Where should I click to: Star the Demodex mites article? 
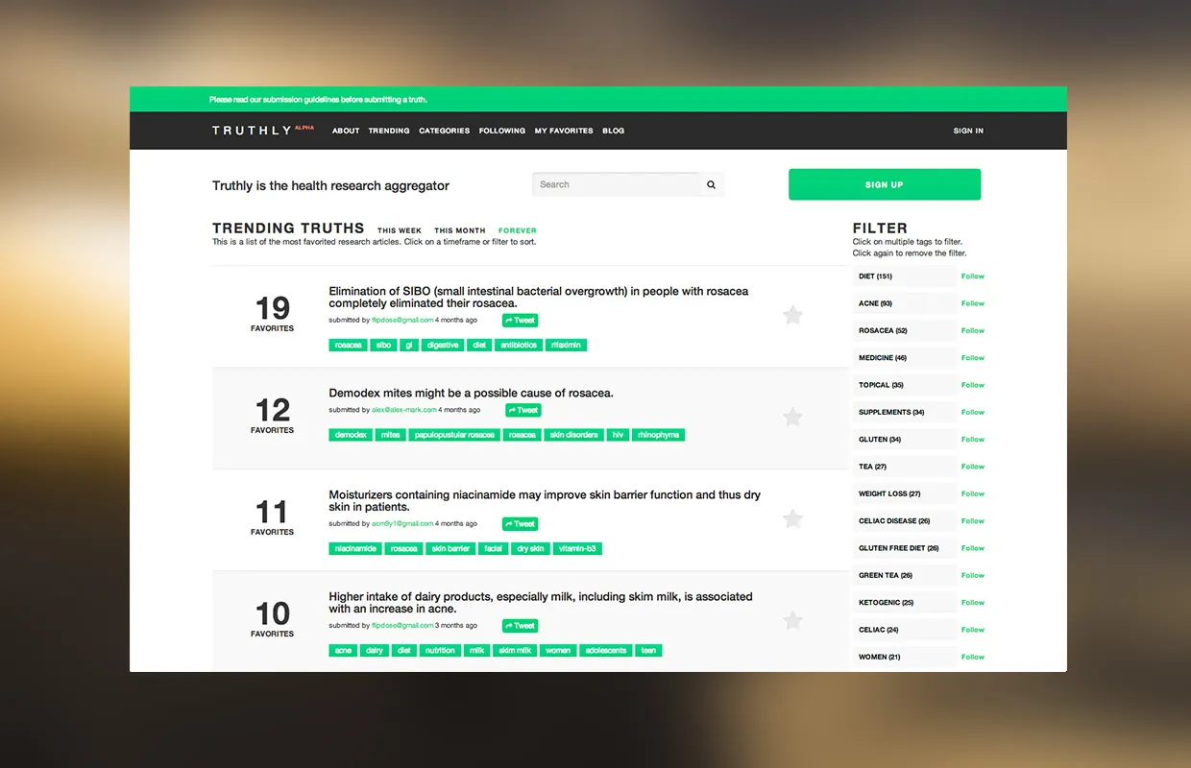(x=792, y=417)
